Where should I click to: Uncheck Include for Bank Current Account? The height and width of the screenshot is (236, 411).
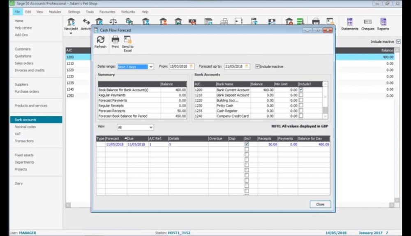(301, 89)
